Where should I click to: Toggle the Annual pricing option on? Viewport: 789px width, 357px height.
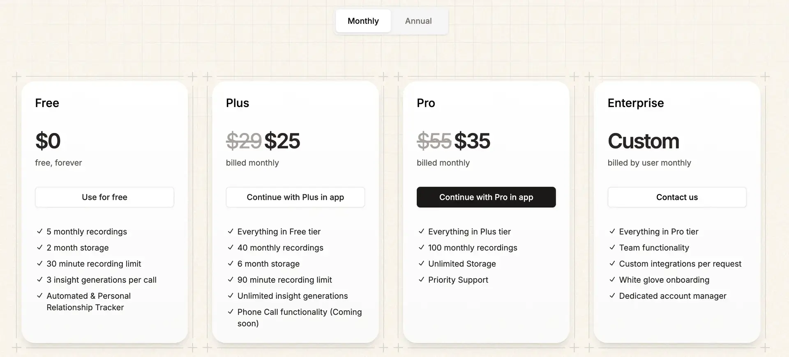tap(418, 21)
